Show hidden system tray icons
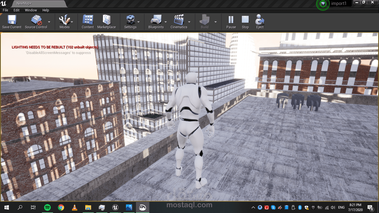The width and height of the screenshot is (379, 213). (x=253, y=207)
